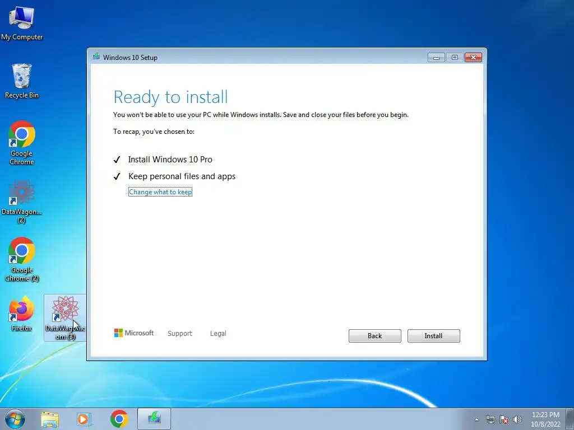Image resolution: width=574 pixels, height=430 pixels.
Task: Open Chrome from the taskbar
Action: (x=119, y=419)
